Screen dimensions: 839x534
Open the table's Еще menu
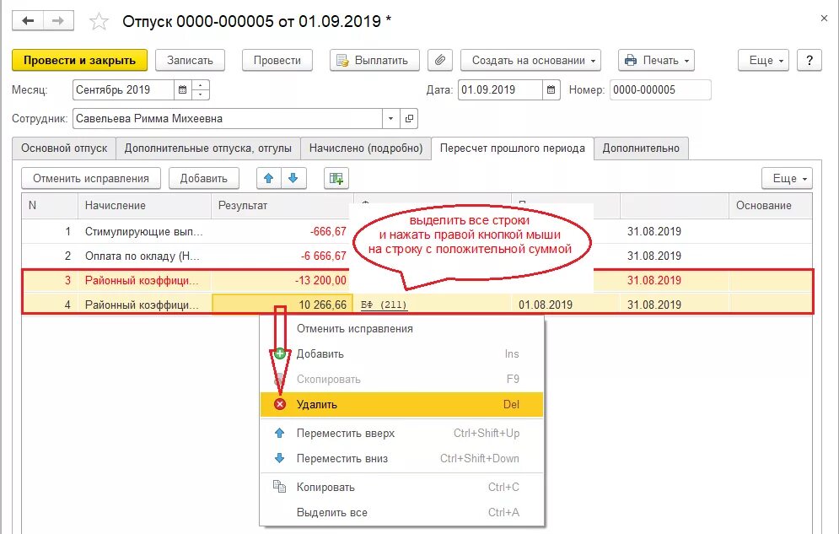coord(787,178)
